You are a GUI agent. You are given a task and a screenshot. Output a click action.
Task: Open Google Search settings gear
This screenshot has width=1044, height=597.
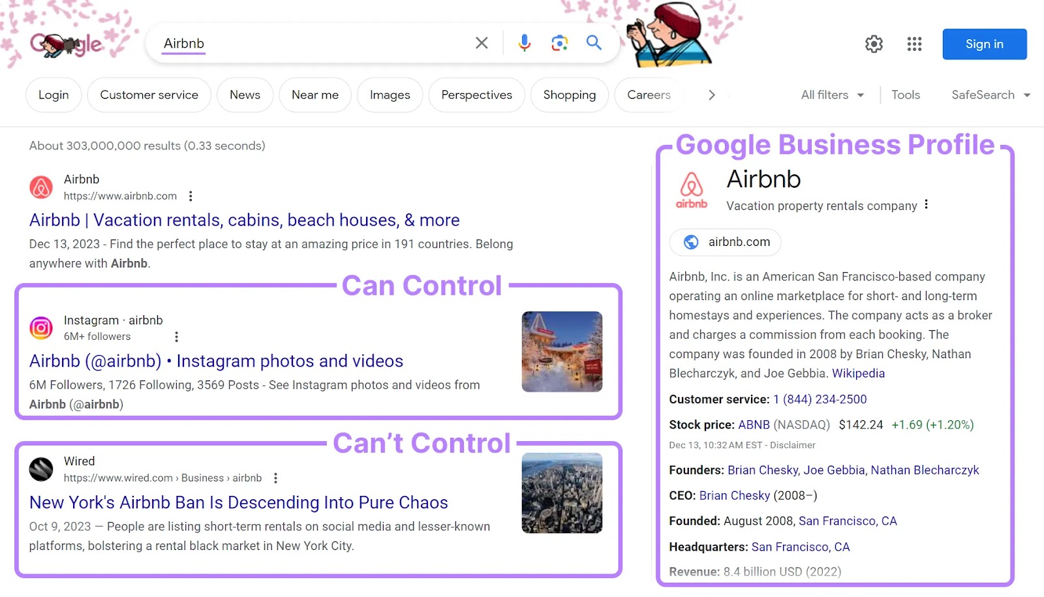tap(873, 44)
